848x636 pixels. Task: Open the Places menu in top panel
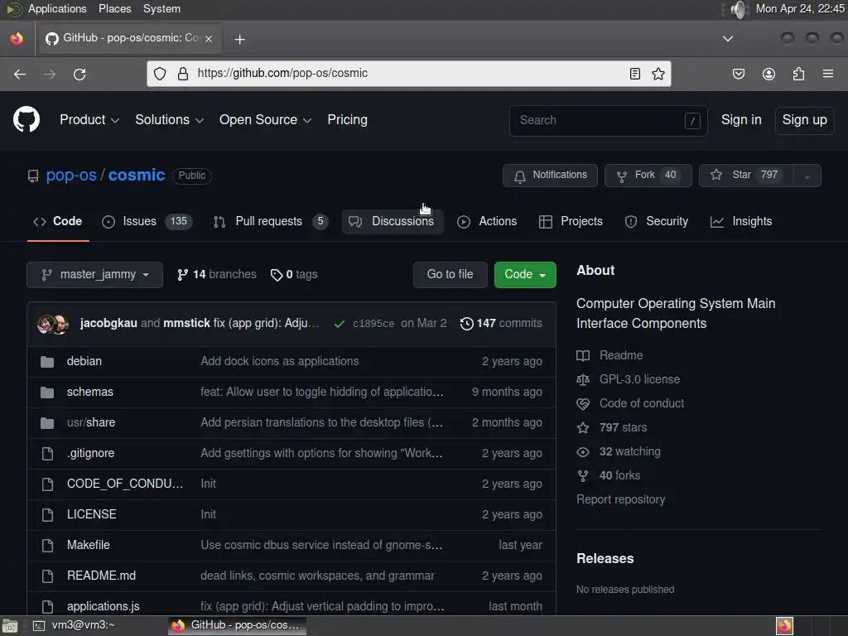[114, 9]
